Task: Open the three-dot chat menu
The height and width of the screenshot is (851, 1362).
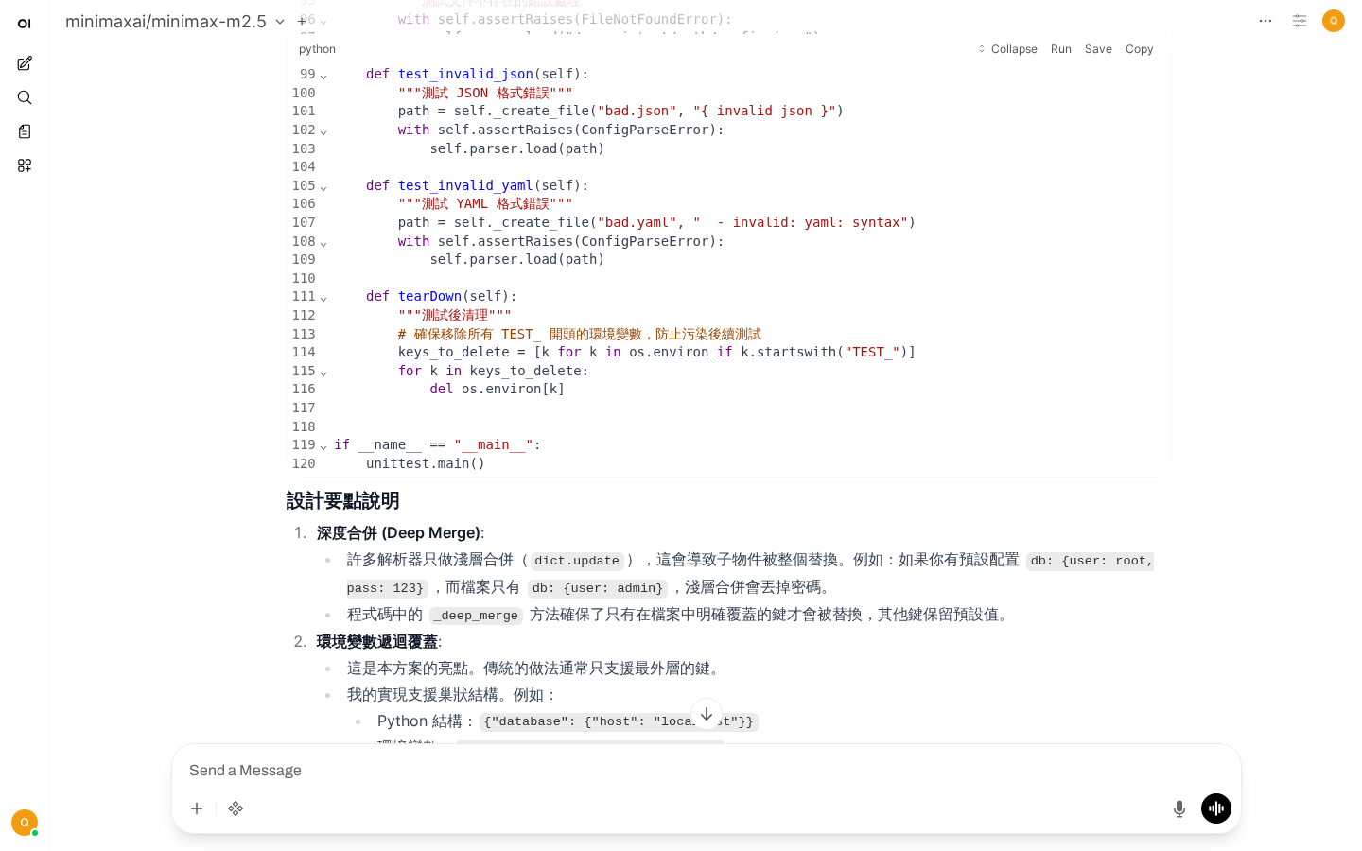Action: pyautogui.click(x=1266, y=21)
